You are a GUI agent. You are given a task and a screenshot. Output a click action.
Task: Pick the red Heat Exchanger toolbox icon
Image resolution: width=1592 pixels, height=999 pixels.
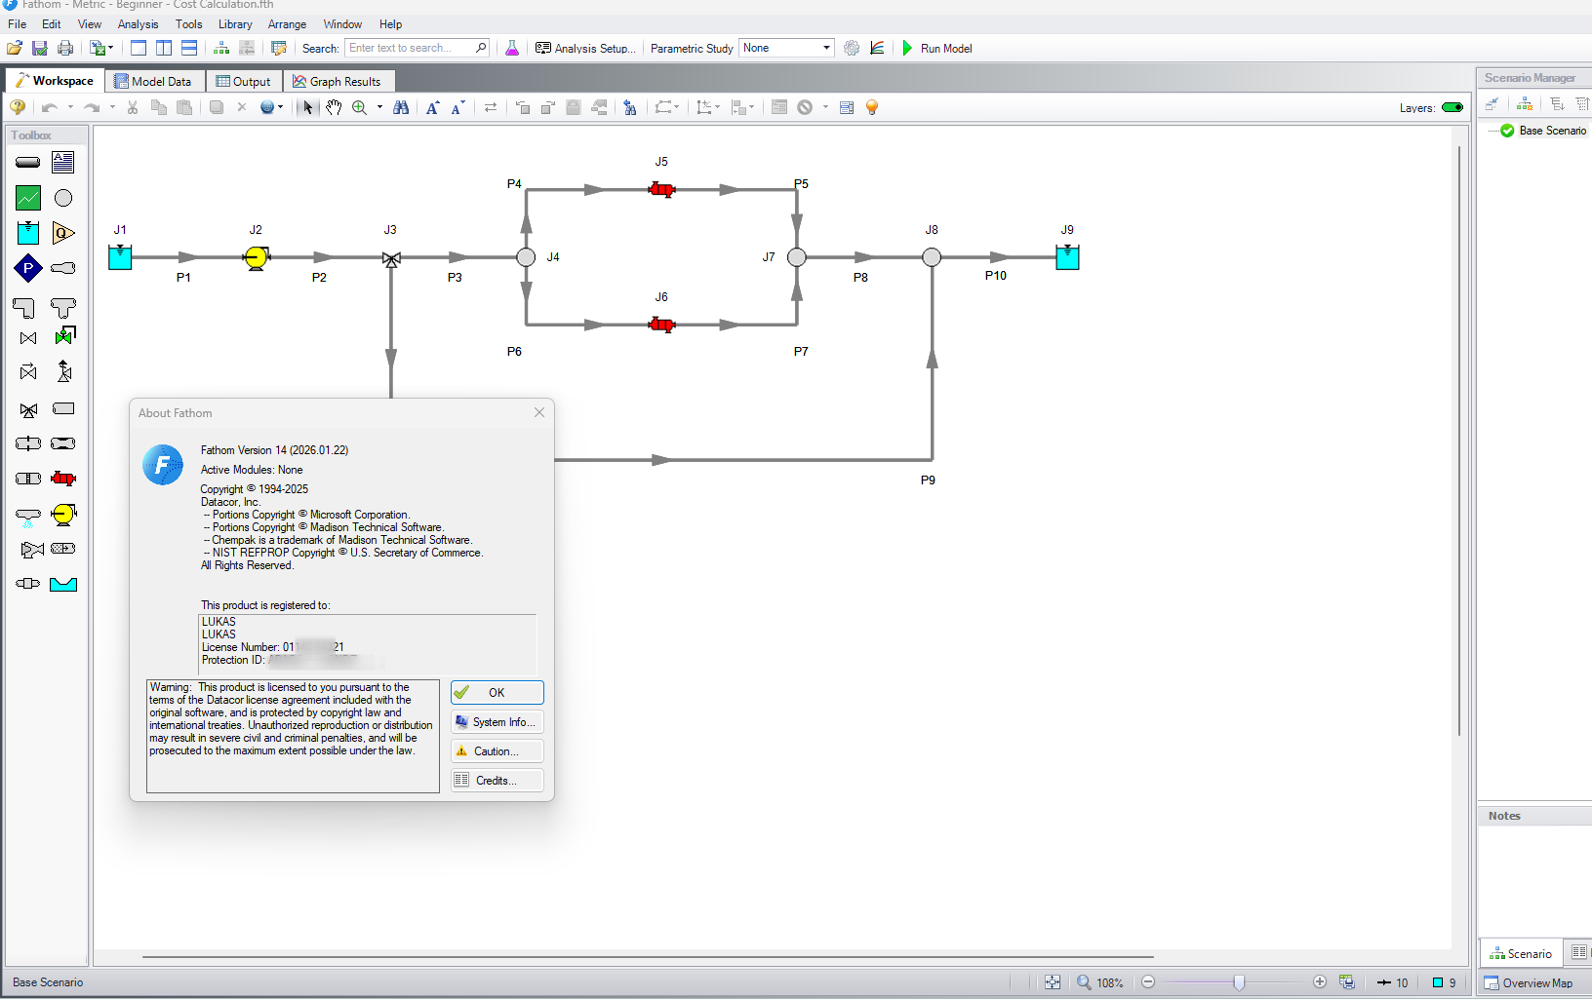point(63,479)
